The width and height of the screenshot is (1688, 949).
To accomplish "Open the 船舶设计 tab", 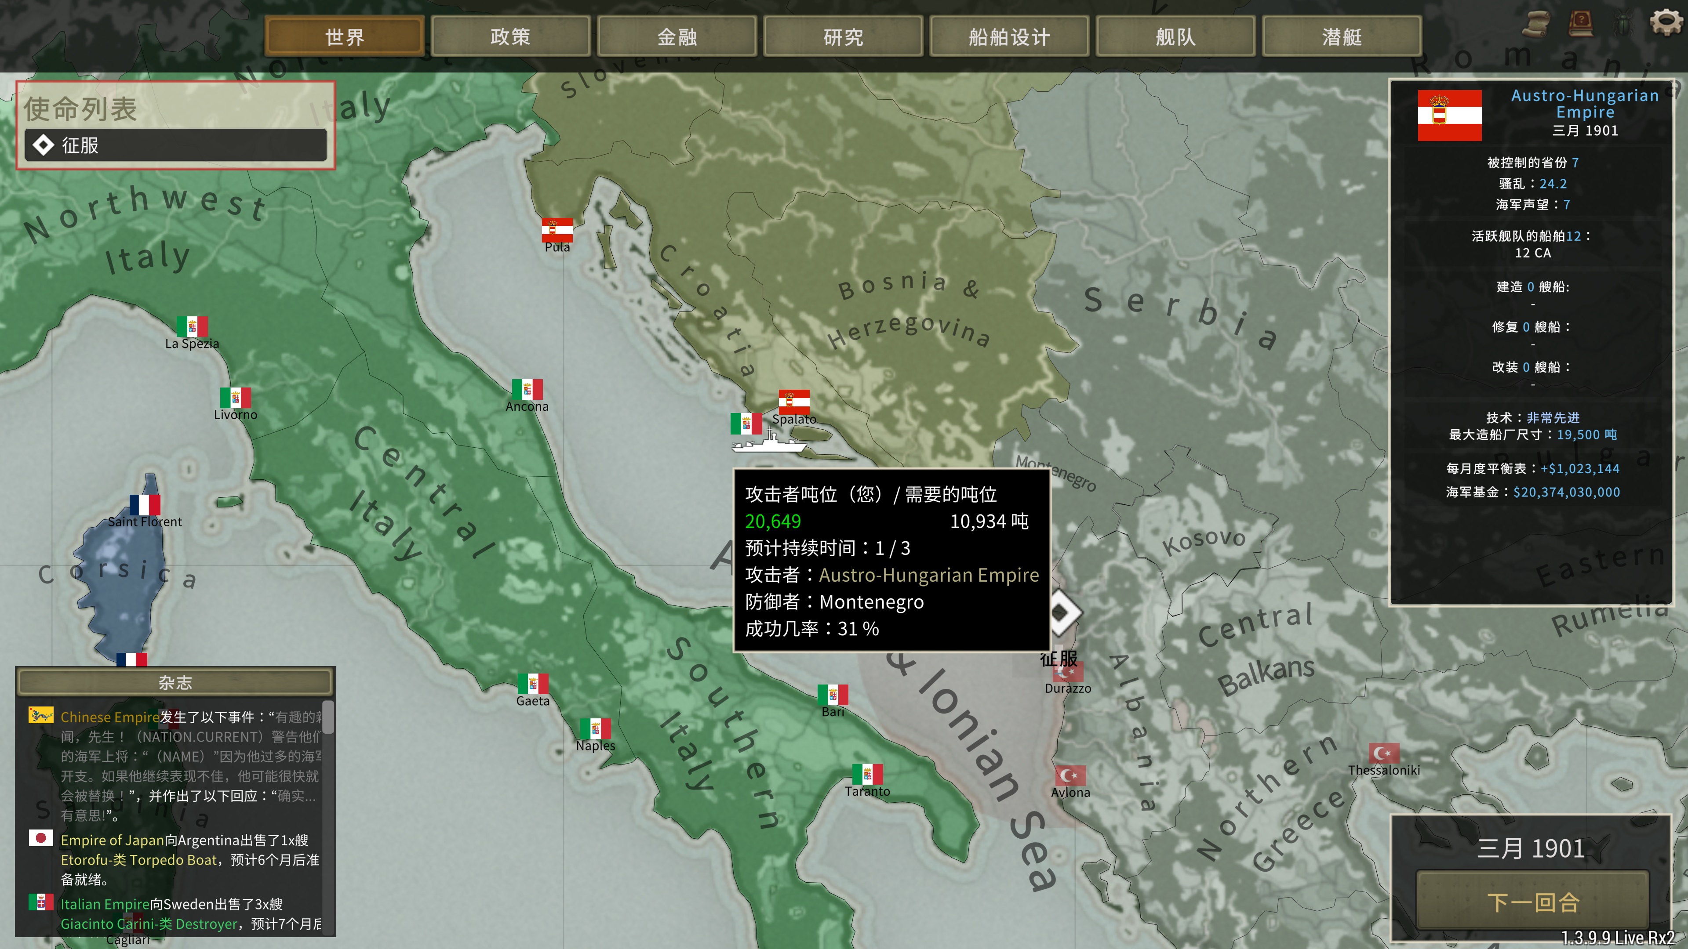I will pyautogui.click(x=1010, y=36).
